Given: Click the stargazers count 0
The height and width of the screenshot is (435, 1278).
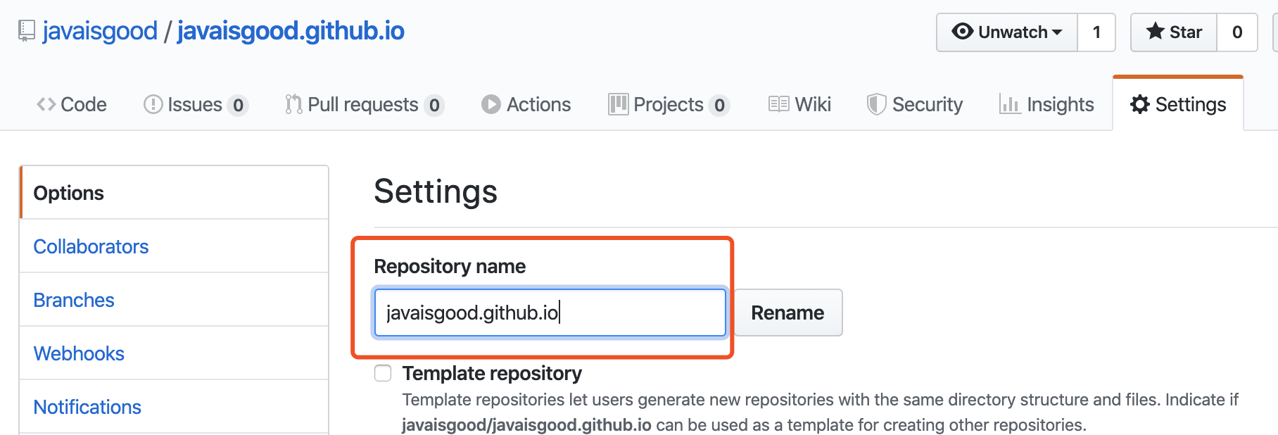Looking at the screenshot, I should coord(1237,32).
